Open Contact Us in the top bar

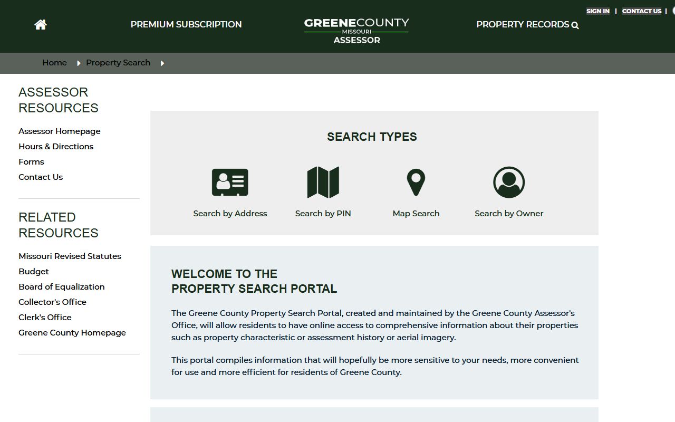click(642, 11)
